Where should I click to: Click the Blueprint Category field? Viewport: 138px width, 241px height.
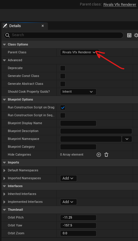[78, 147]
